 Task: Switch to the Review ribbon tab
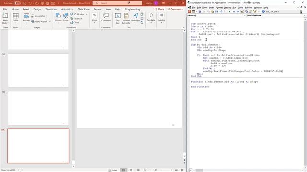tap(97, 9)
